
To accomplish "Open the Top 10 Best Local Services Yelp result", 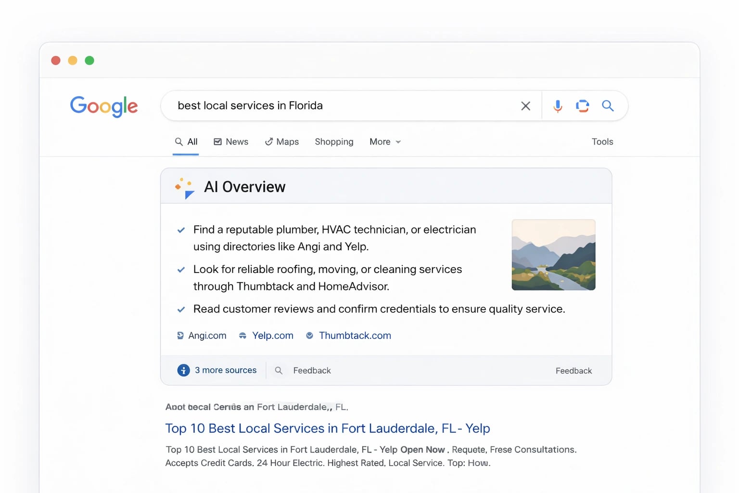I will 327,428.
